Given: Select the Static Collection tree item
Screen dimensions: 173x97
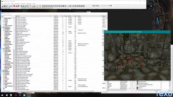Looking at the screenshot, I should tap(9, 86).
